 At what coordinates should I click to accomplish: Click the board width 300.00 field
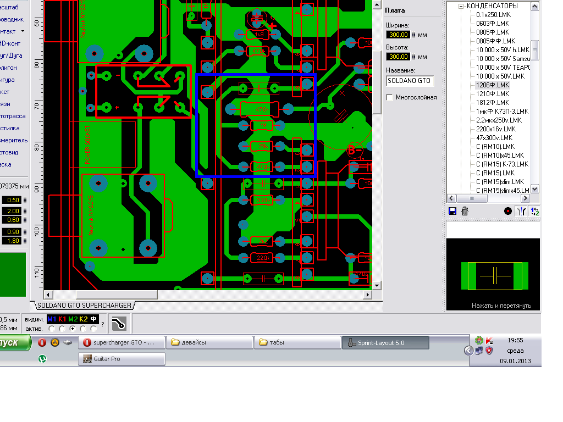pyautogui.click(x=398, y=35)
